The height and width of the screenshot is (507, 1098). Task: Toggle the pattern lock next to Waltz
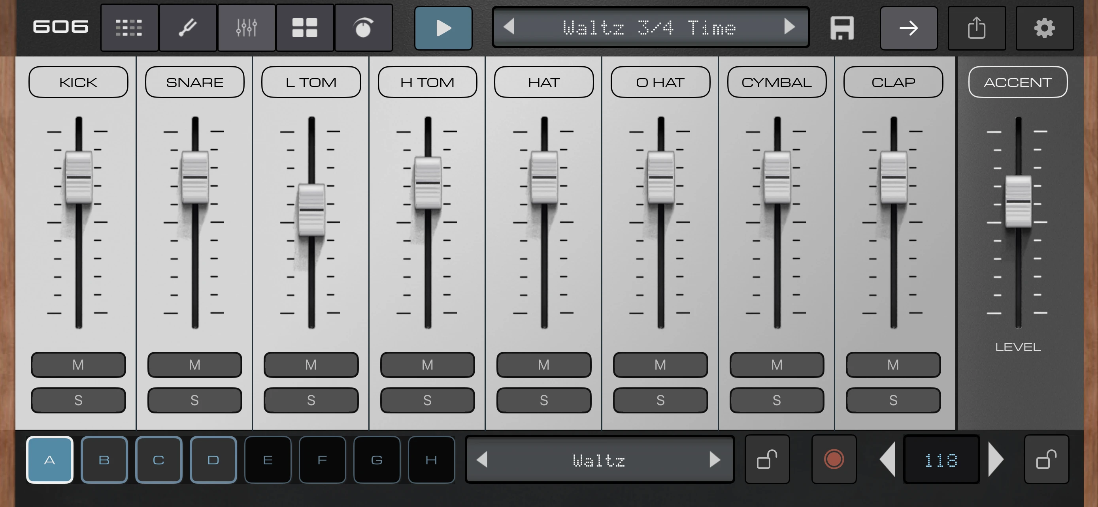767,459
